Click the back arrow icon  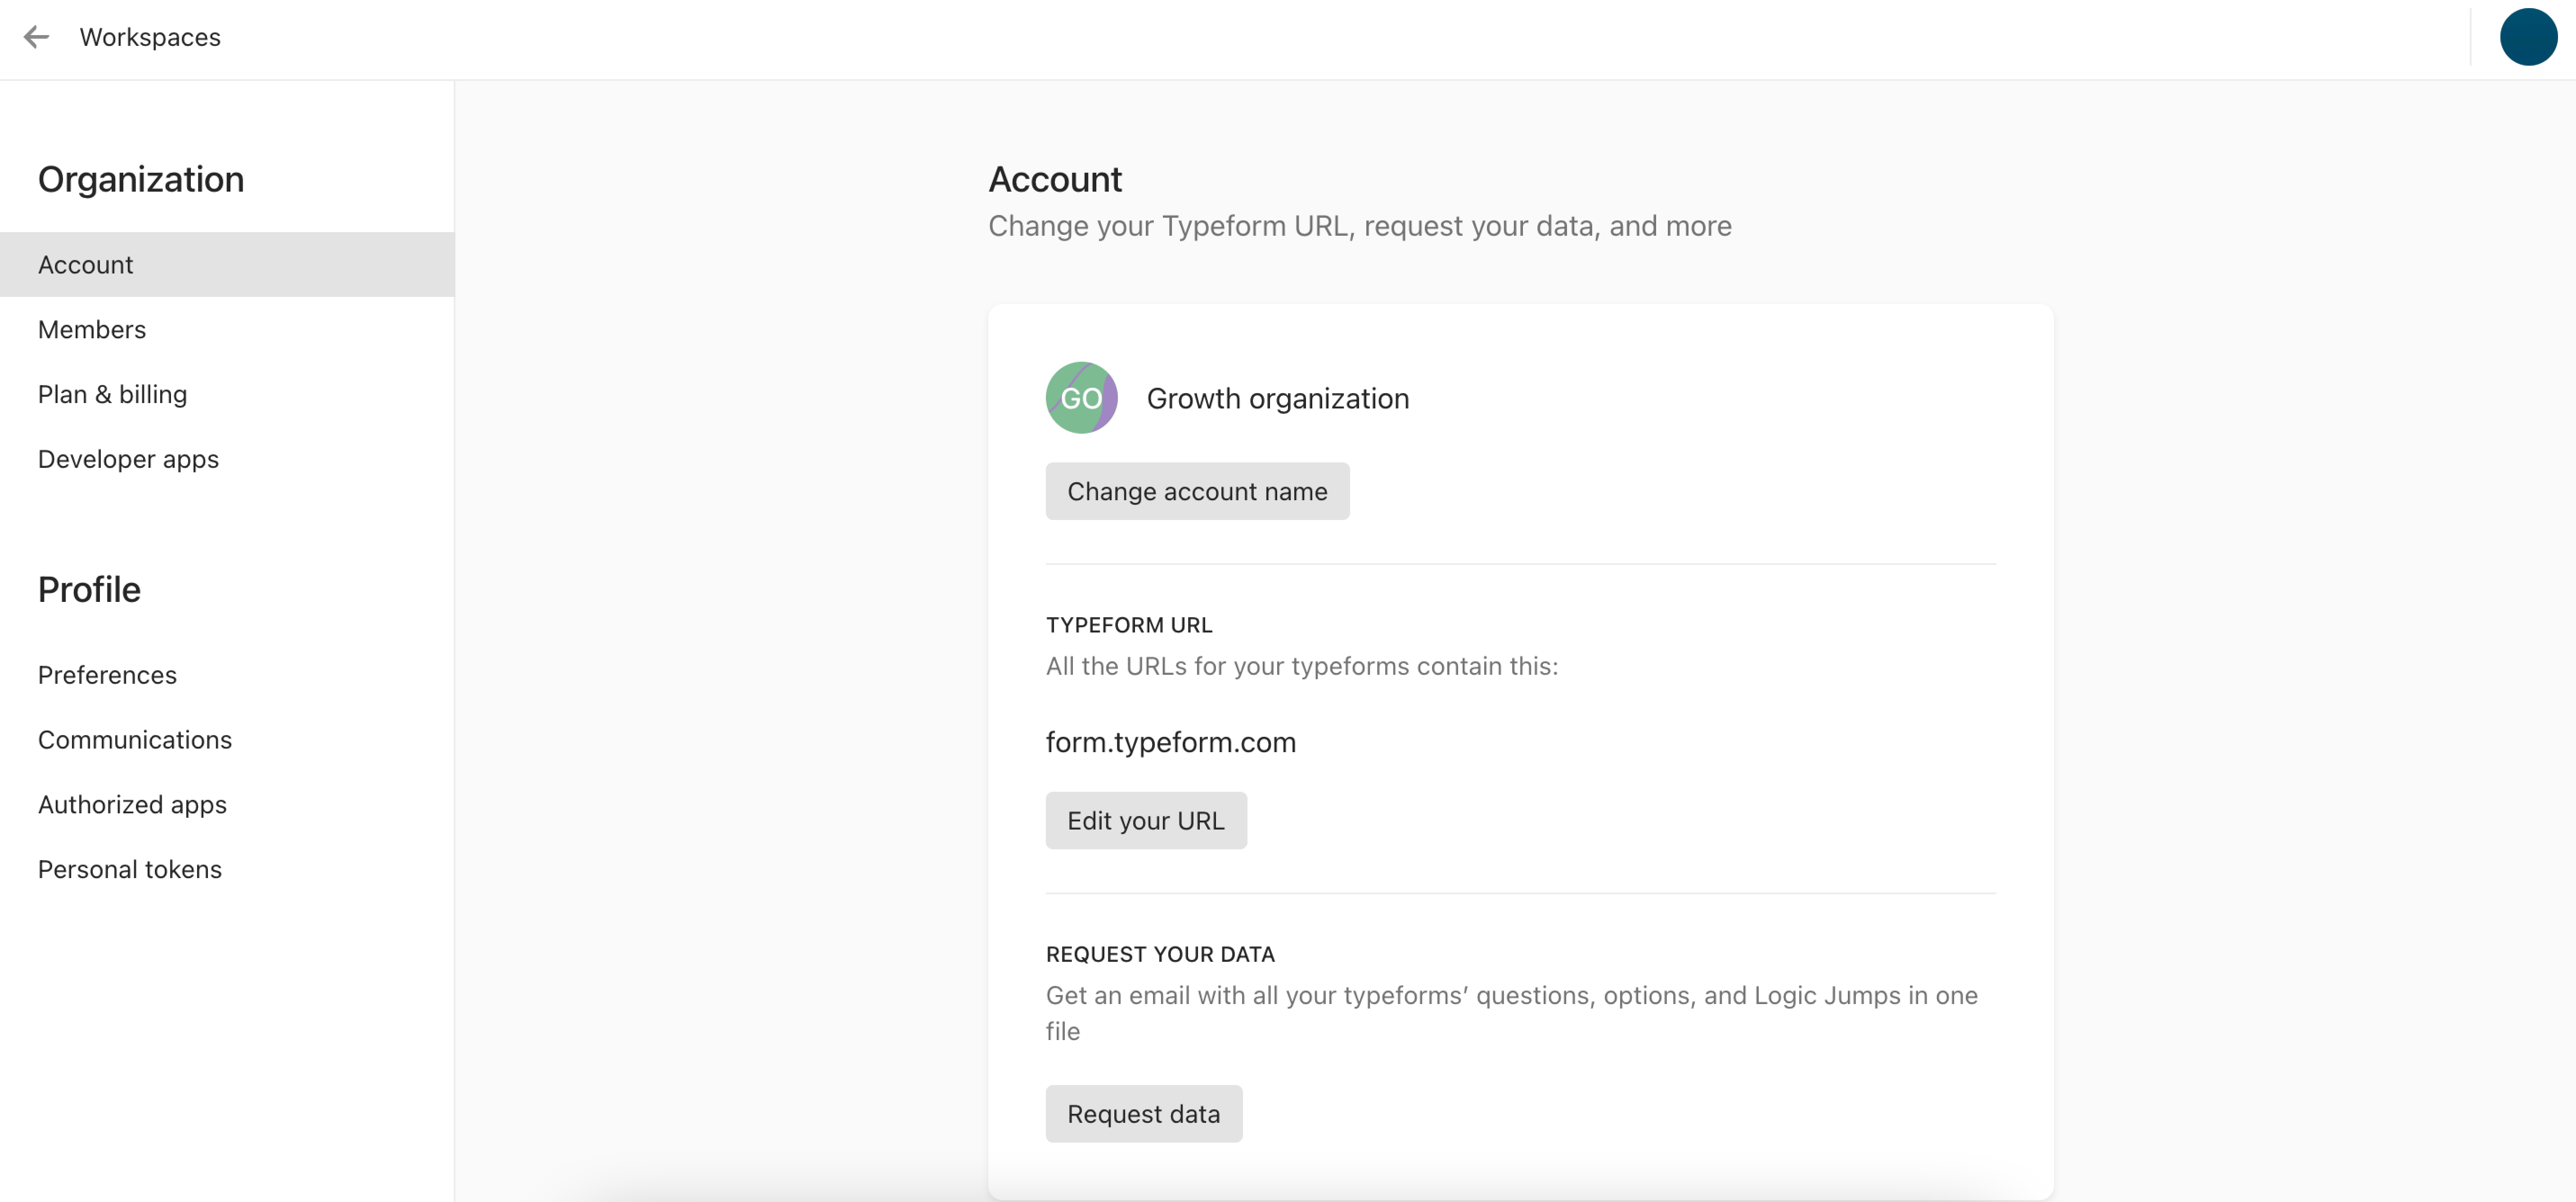point(37,37)
